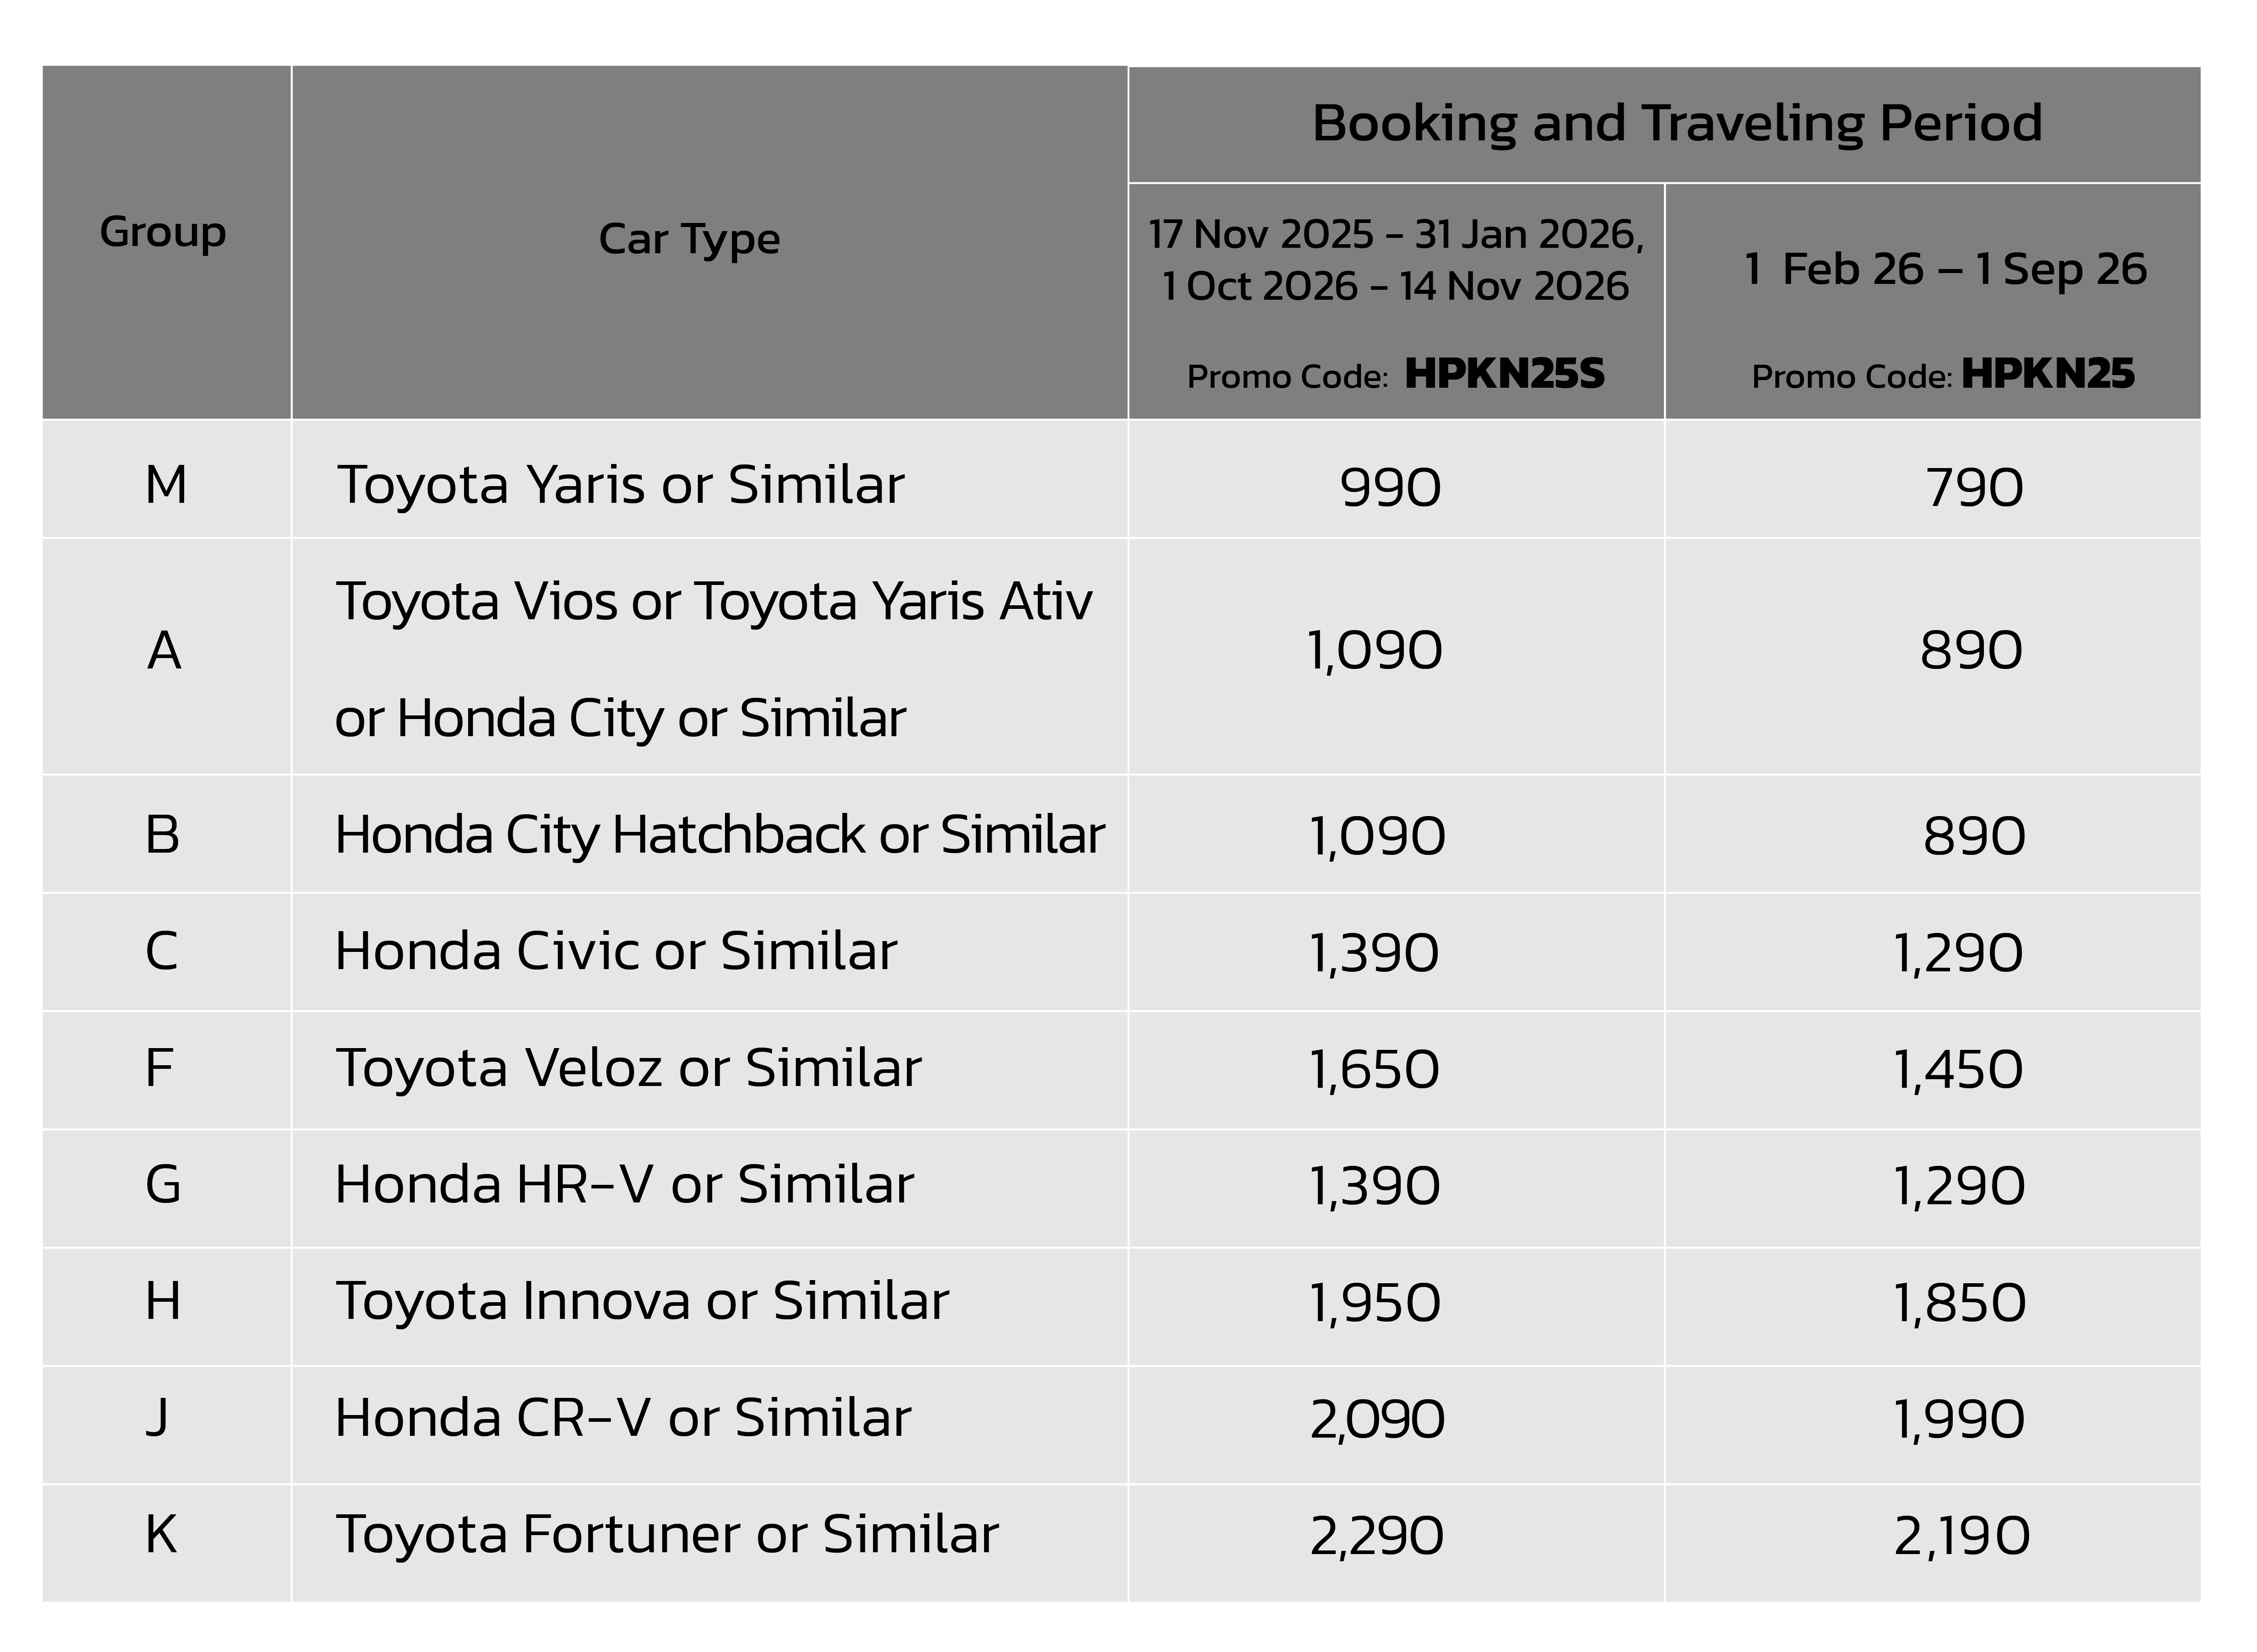This screenshot has height=1652, width=2257.
Task: Click the "Honda Civic or Similar" cell
Action: pyautogui.click(x=615, y=951)
